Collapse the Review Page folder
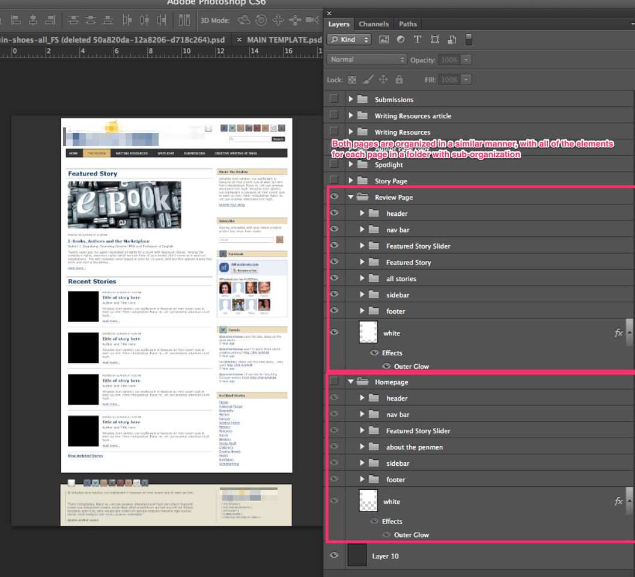The width and height of the screenshot is (635, 577). pos(351,197)
